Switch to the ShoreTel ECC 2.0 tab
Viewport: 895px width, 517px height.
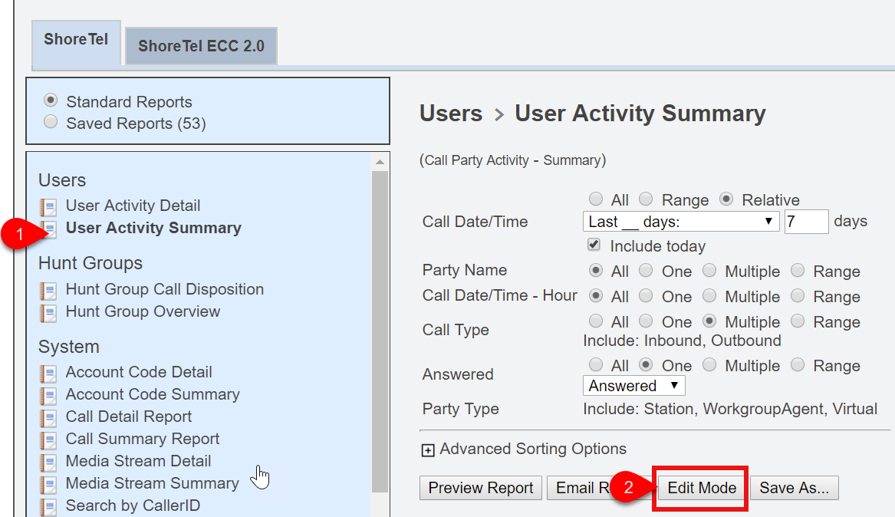(201, 46)
